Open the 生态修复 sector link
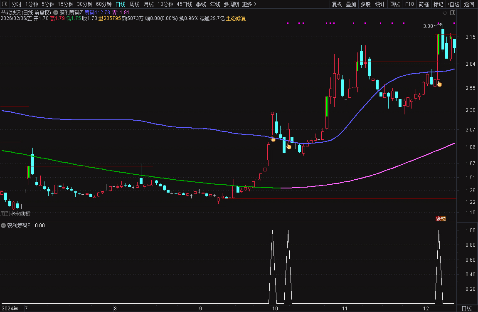478x312 pixels. coord(236,18)
